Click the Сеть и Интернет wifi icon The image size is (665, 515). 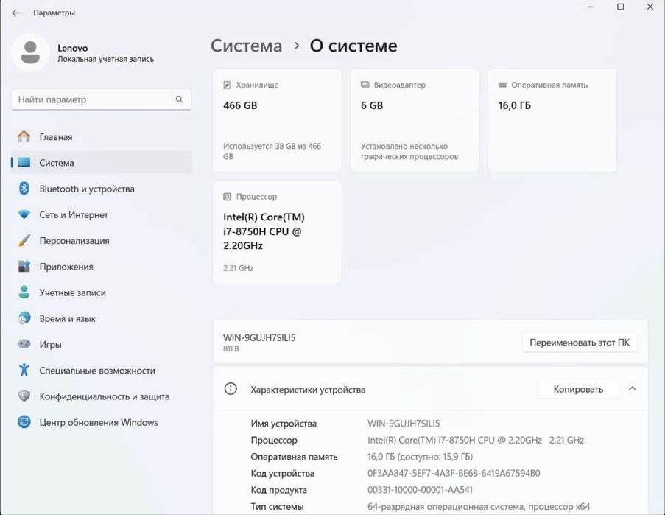(24, 214)
